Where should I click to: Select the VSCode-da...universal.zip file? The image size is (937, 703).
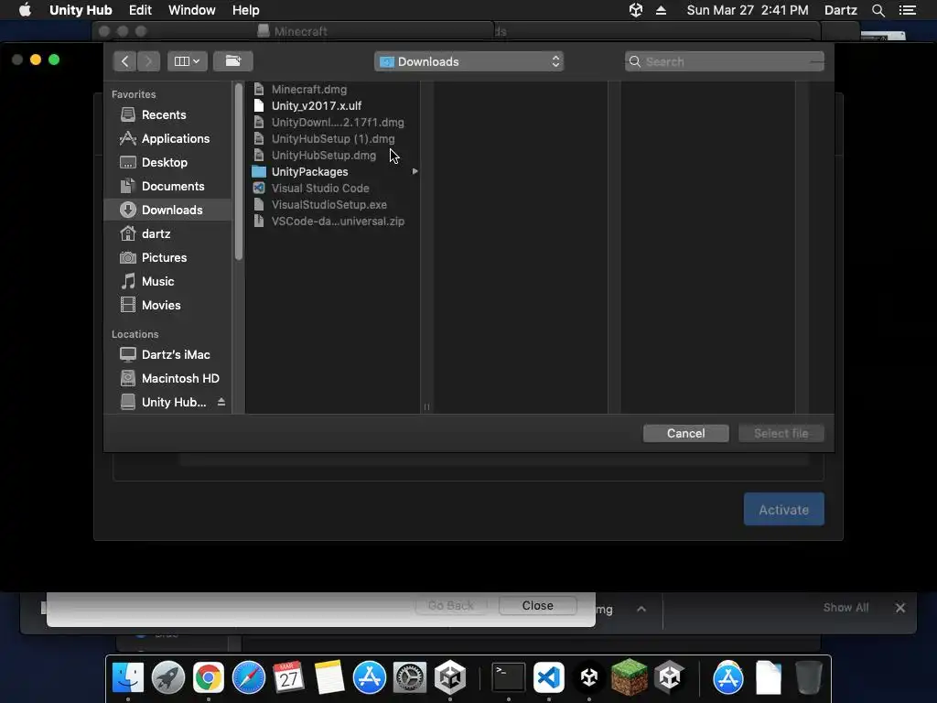[x=332, y=222]
